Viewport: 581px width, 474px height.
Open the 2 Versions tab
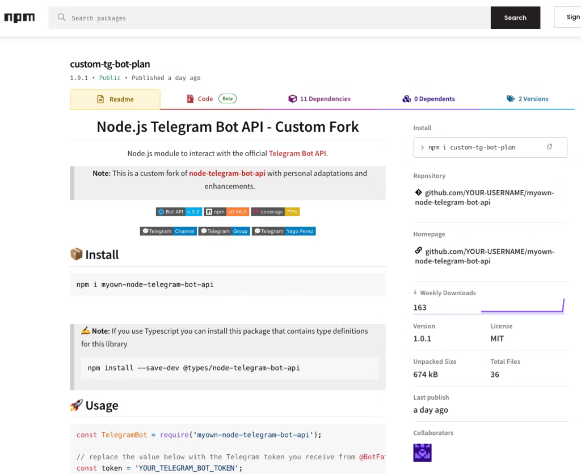coord(527,98)
